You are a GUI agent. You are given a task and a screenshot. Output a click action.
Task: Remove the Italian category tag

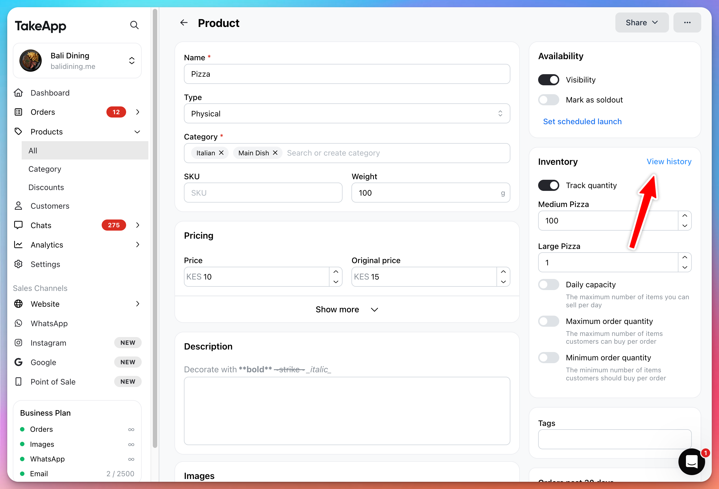(221, 153)
